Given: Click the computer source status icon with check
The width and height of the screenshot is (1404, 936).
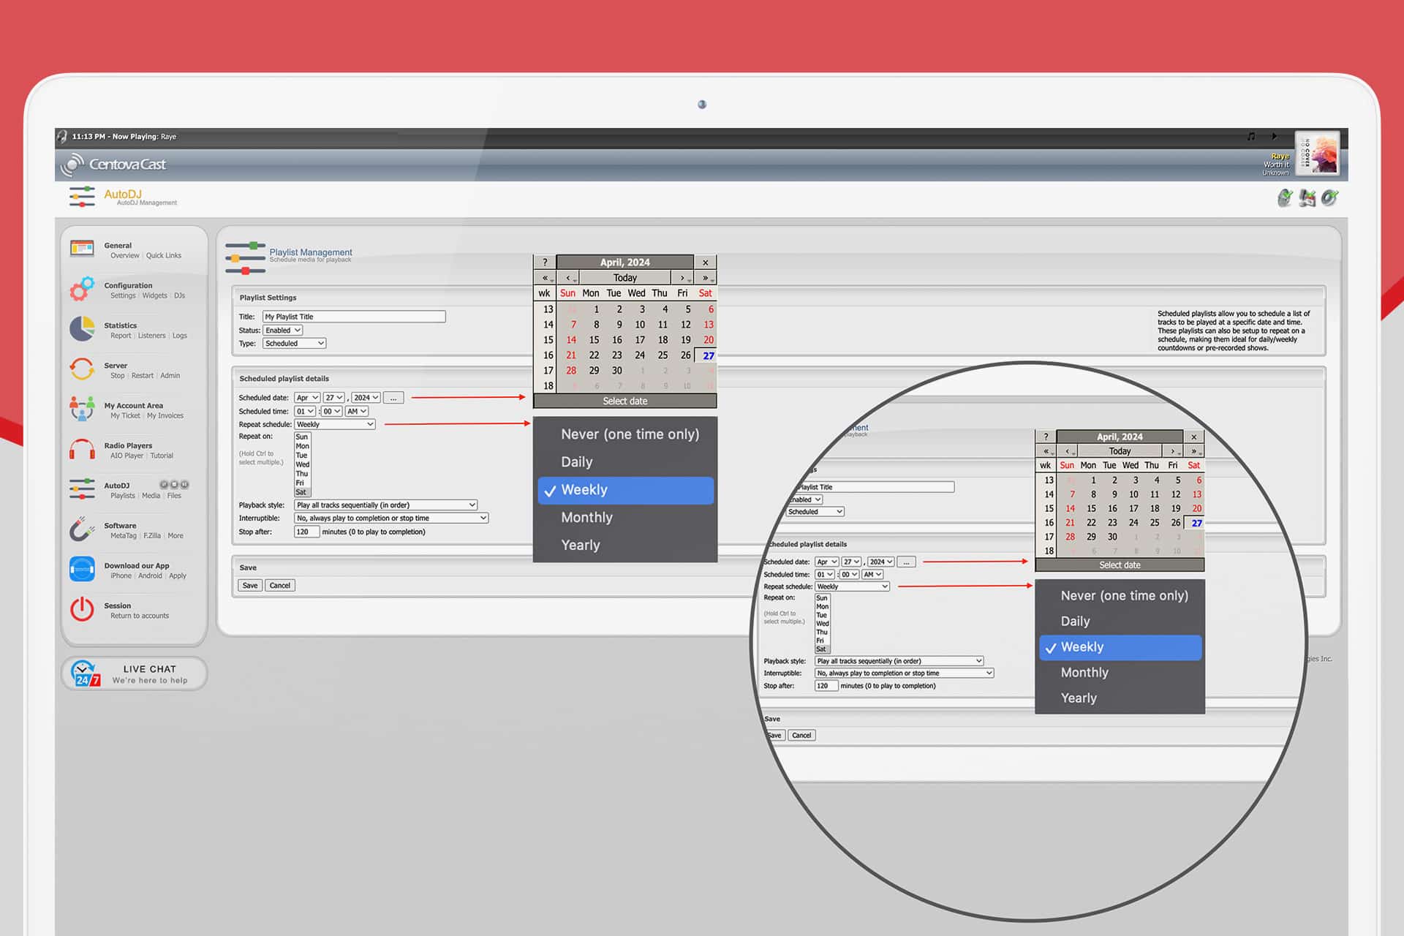Looking at the screenshot, I should pyautogui.click(x=1307, y=197).
